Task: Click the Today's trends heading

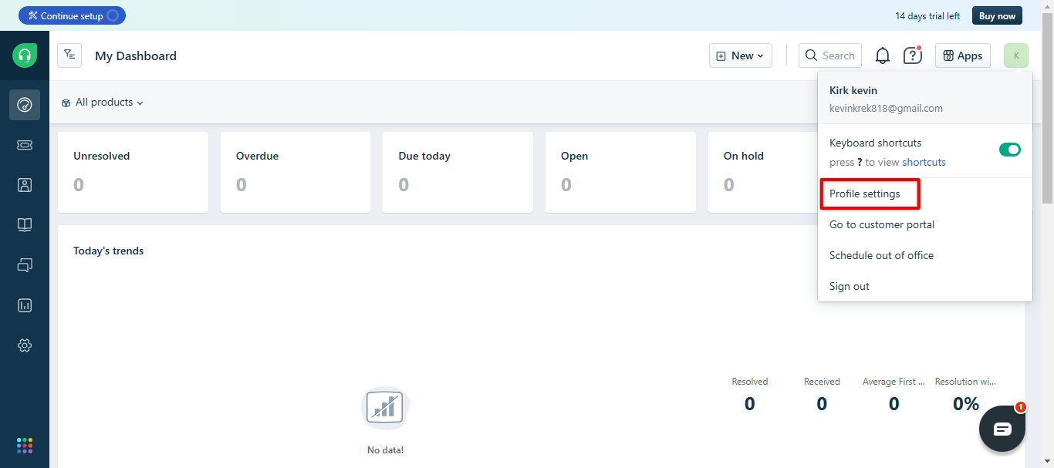Action: (109, 251)
